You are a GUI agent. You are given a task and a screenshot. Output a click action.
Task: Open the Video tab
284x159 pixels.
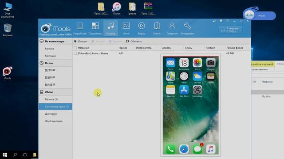(x=142, y=28)
